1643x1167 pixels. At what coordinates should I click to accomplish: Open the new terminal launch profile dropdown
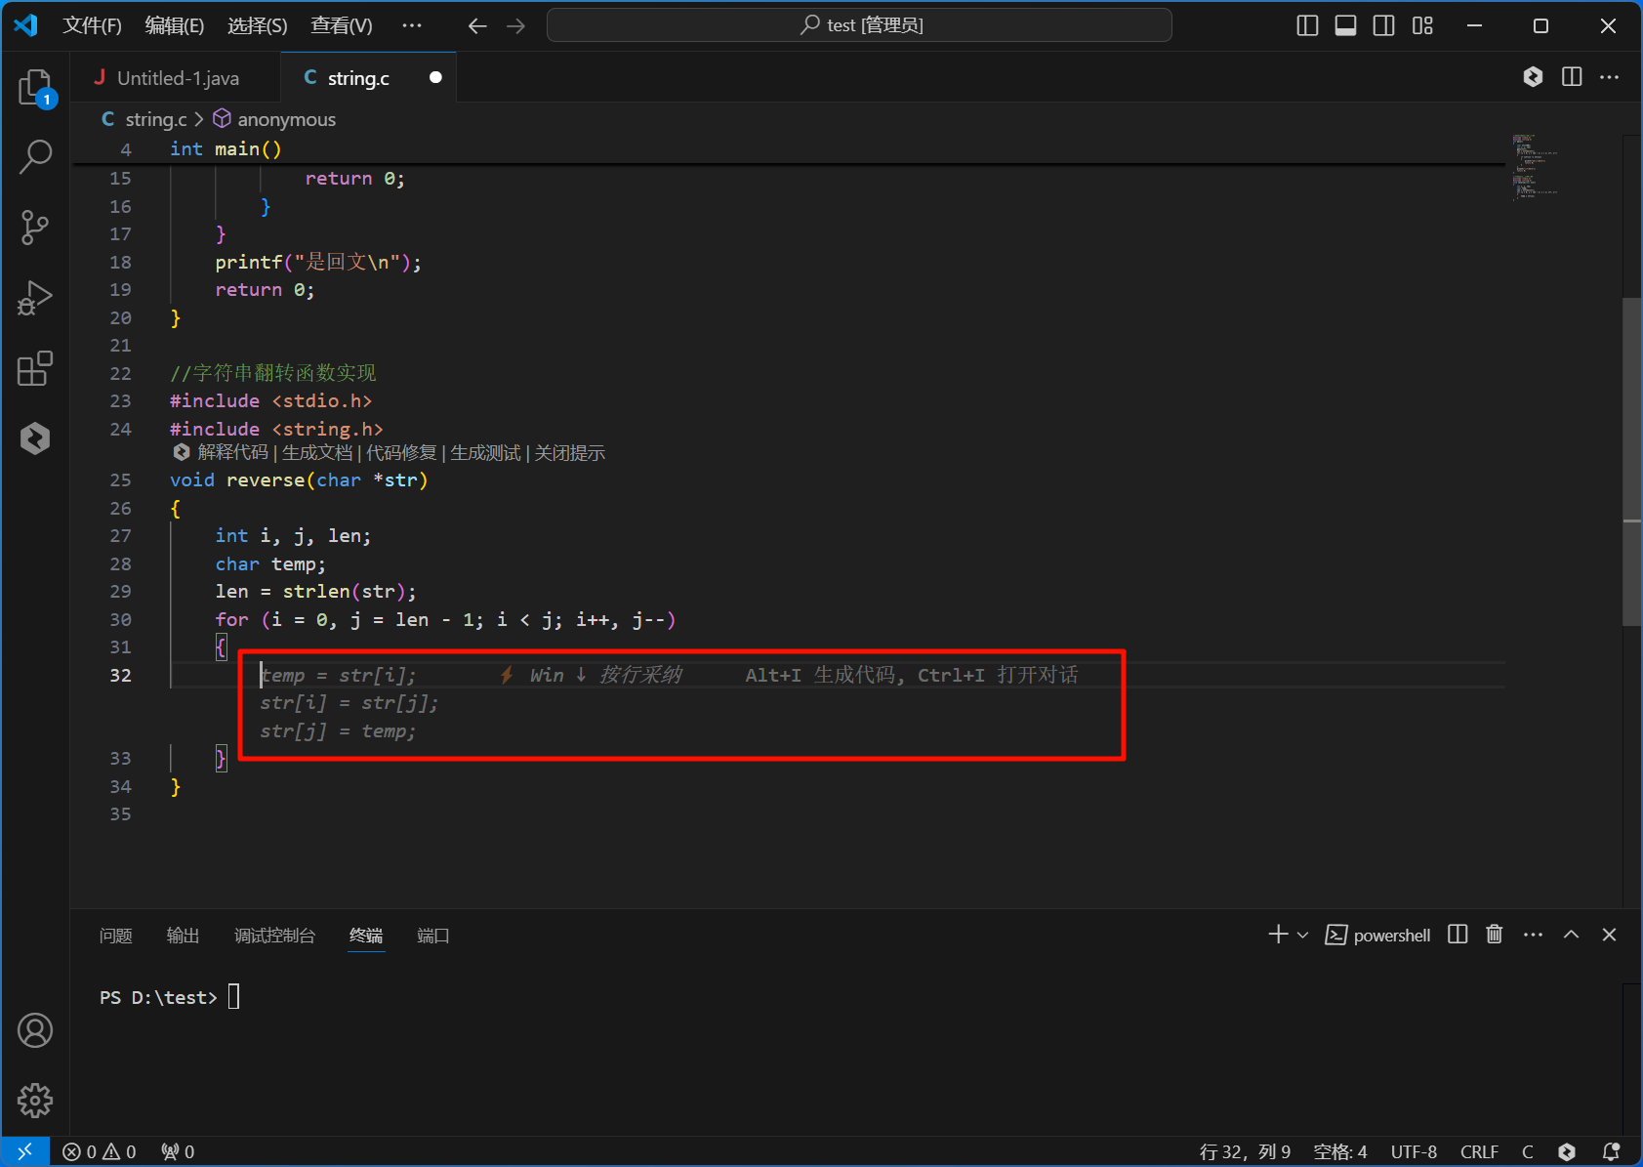coord(1302,935)
